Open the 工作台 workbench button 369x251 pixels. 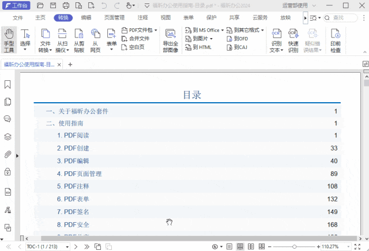coord(16,5)
